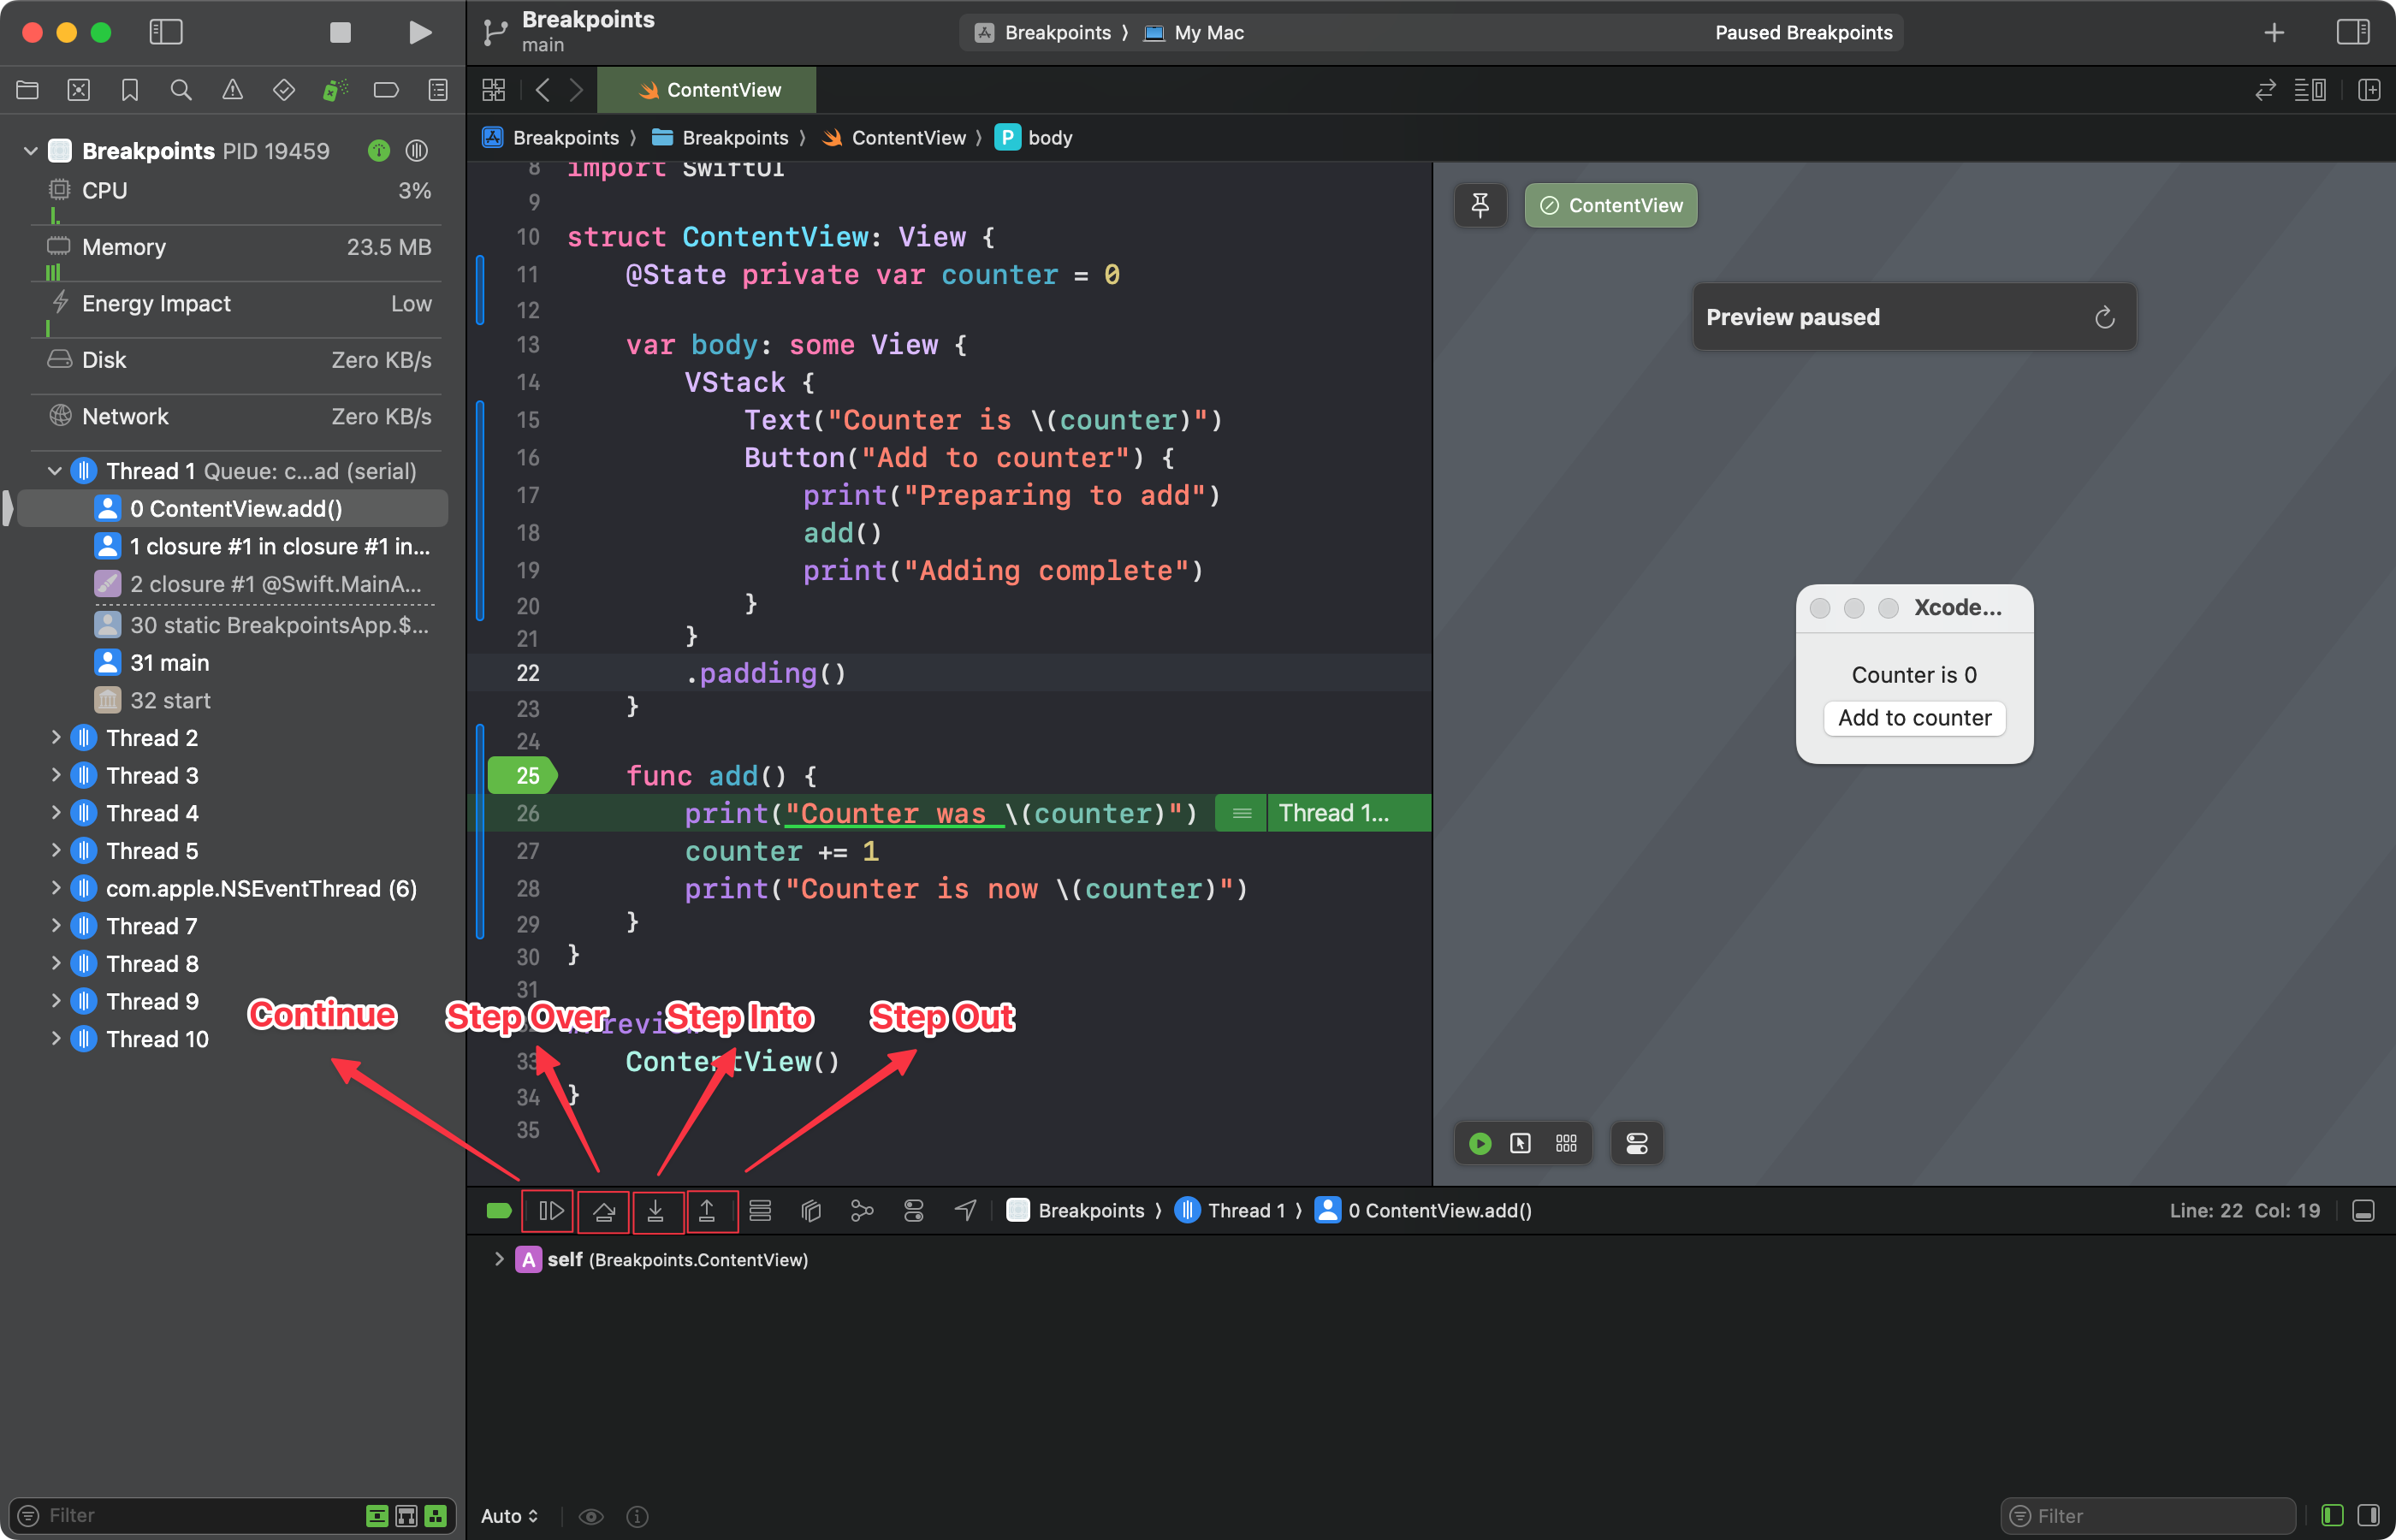The width and height of the screenshot is (2396, 1540).
Task: Pin the preview with pushpin icon
Action: tap(1480, 205)
